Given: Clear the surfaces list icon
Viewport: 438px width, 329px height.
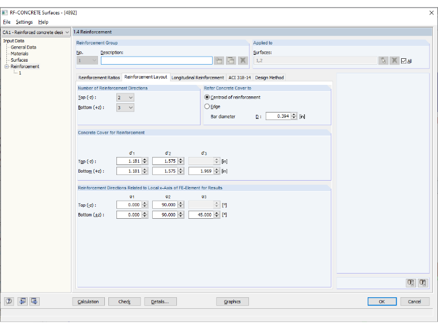Looking at the screenshot, I should point(394,61).
